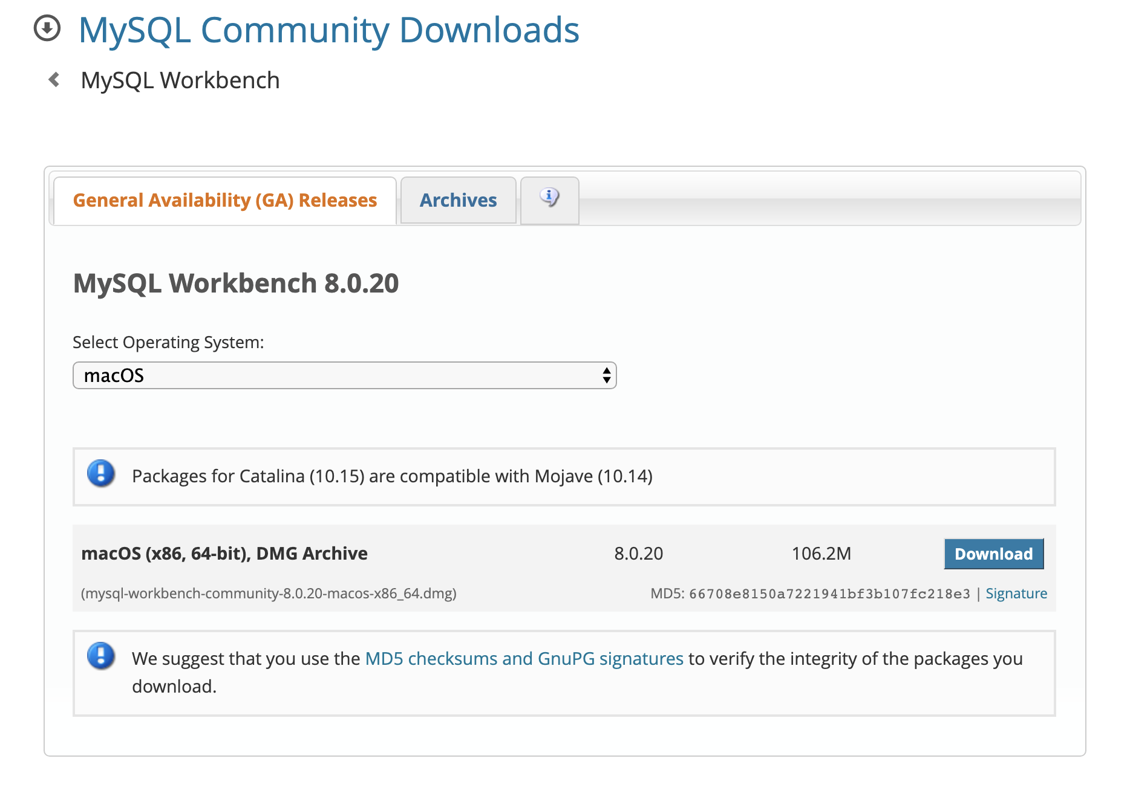Click the Catalina compatibility notice text
This screenshot has height=799, width=1130.
click(x=392, y=476)
